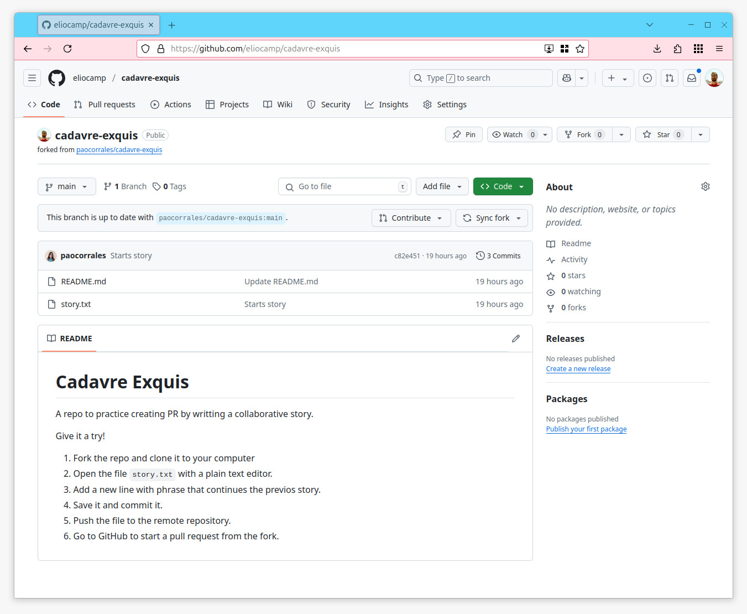Open the Issues icon in header
This screenshot has width=747, height=614.
coord(647,78)
